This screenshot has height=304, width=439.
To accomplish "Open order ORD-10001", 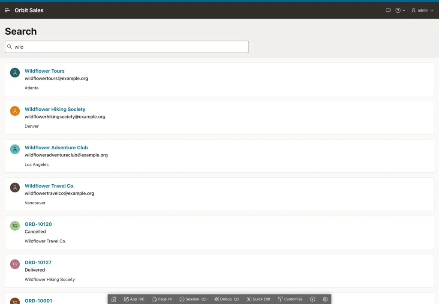I will [38, 301].
